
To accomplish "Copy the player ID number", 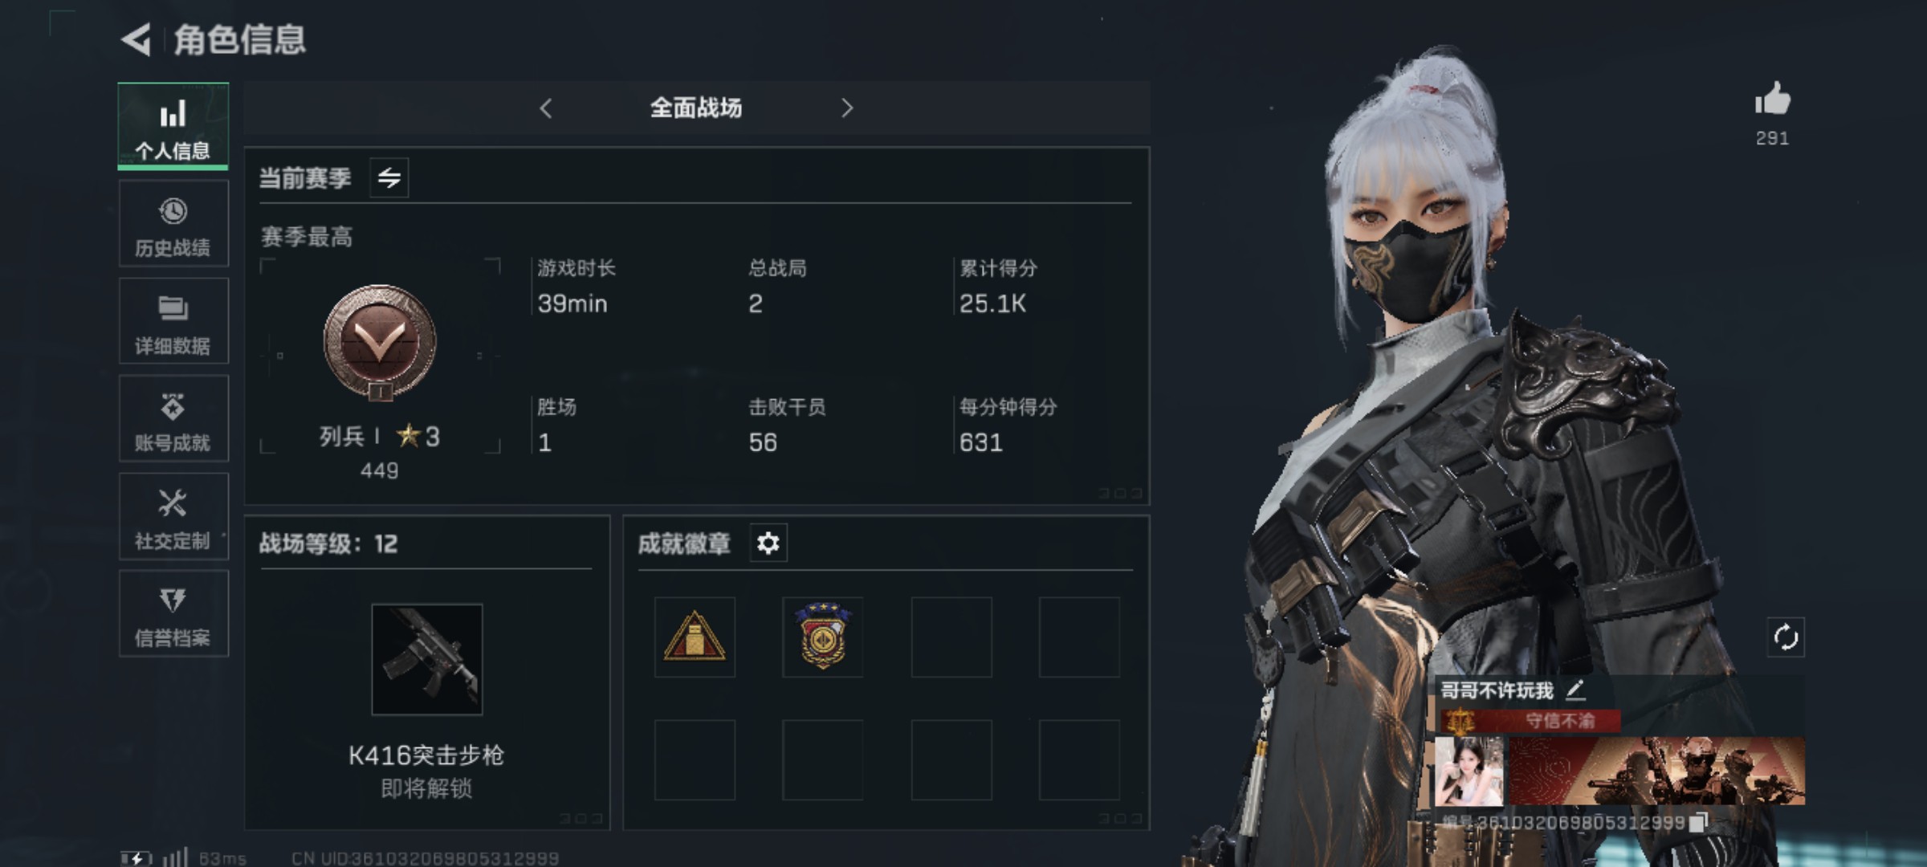I will click(1697, 823).
